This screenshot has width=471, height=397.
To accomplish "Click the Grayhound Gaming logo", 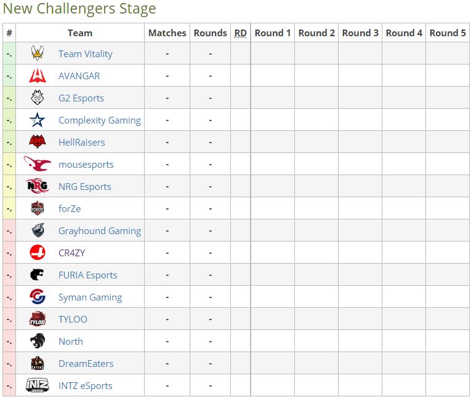I will click(38, 230).
